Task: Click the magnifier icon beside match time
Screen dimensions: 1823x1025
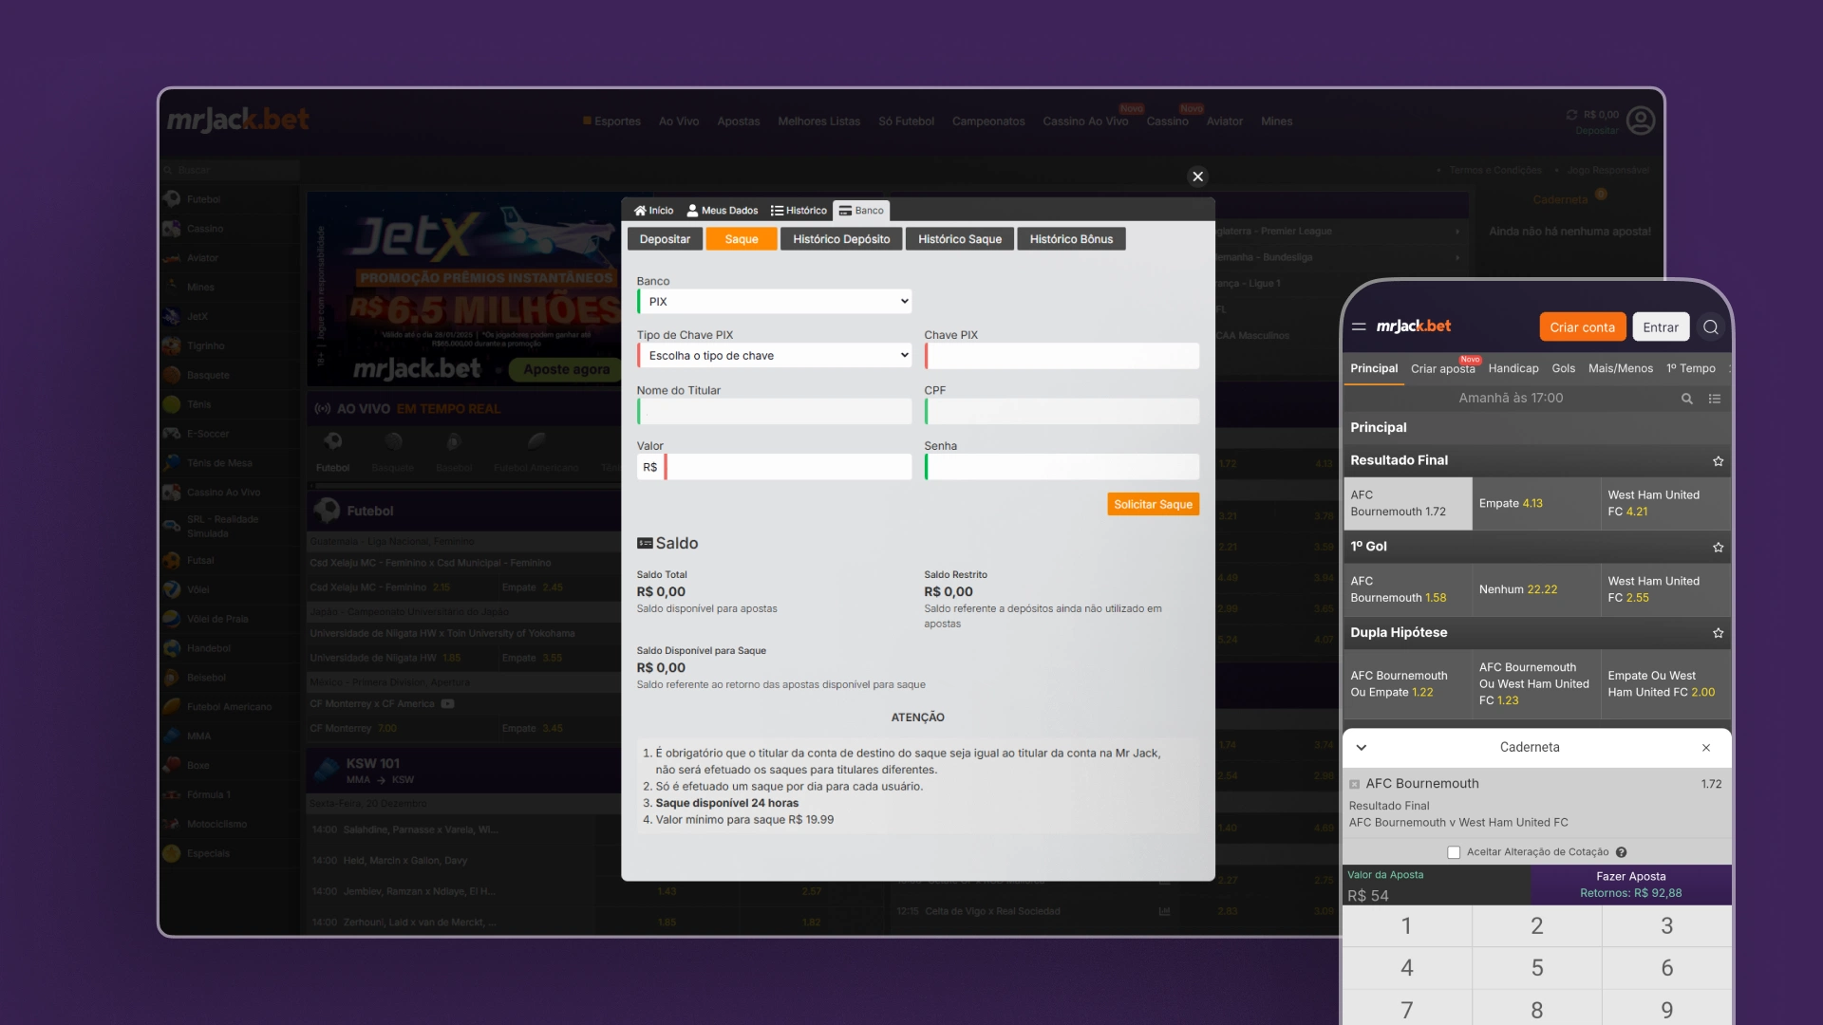Action: click(x=1687, y=399)
